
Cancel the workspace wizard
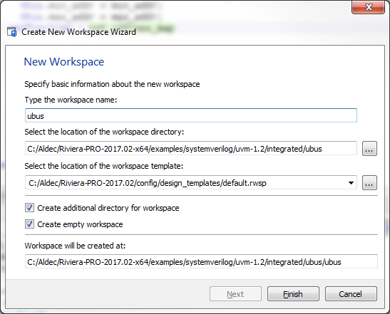pos(351,294)
